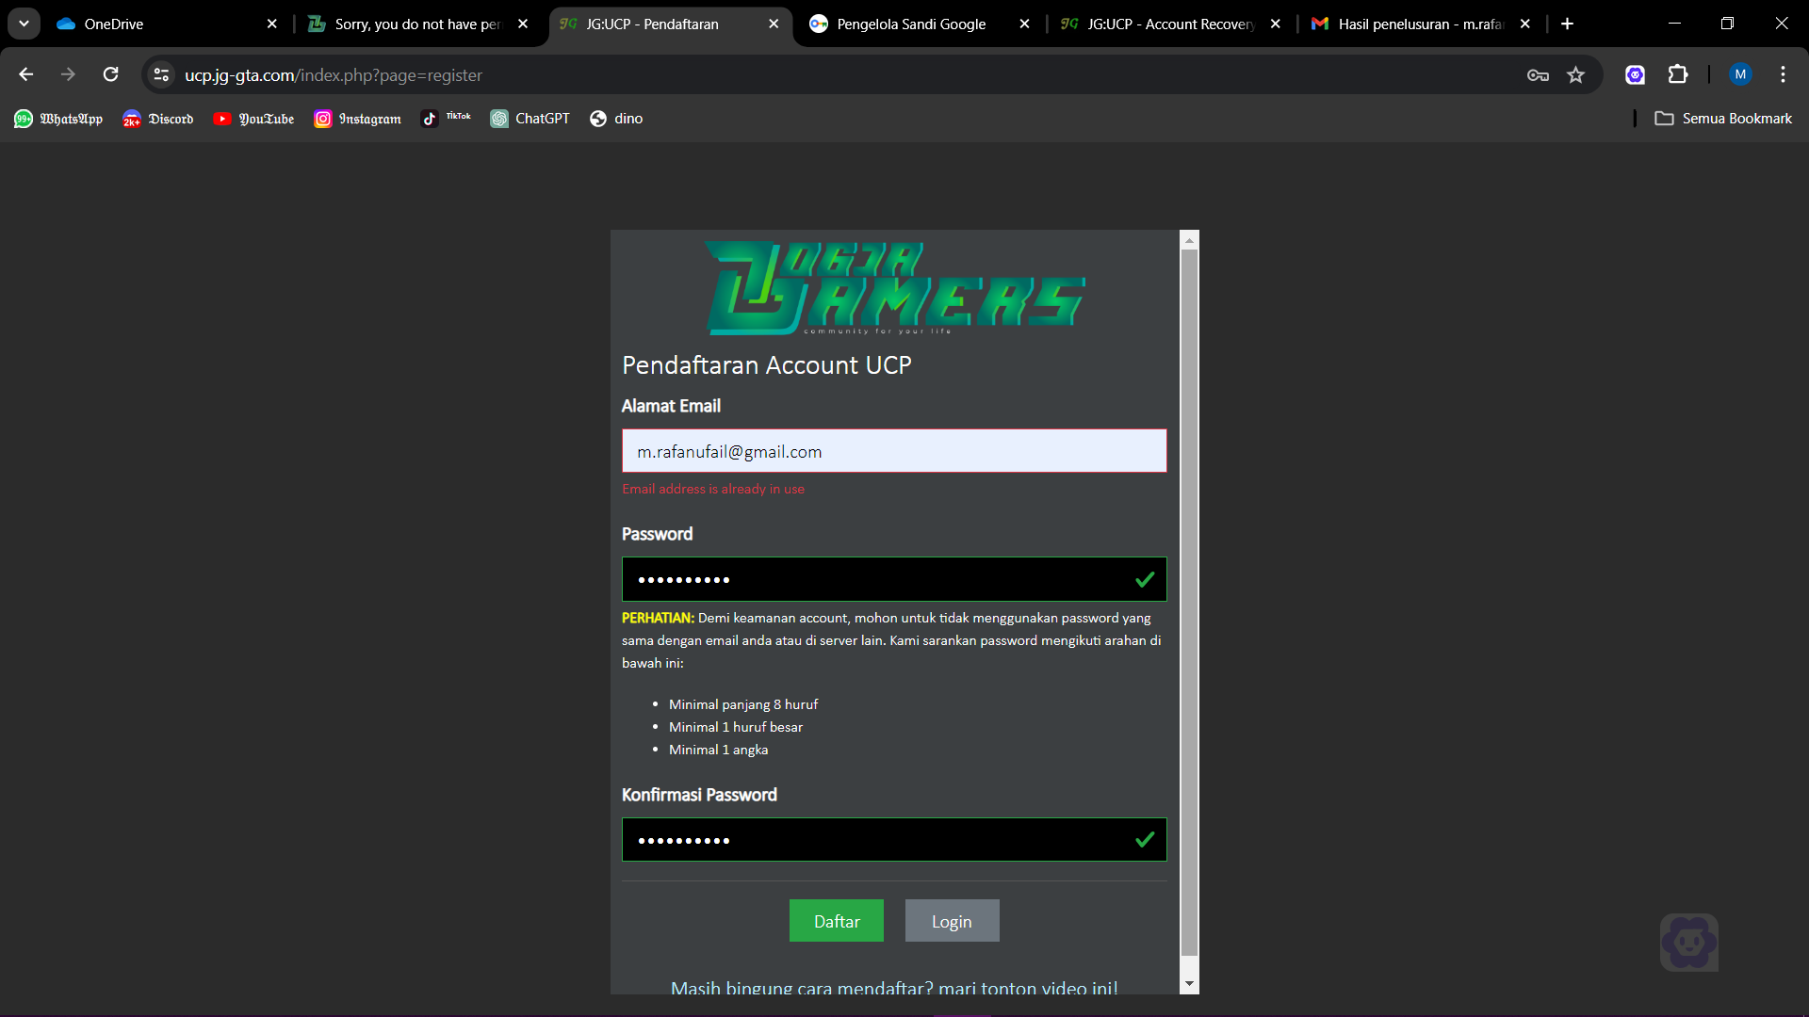This screenshot has height=1017, width=1809.
Task: Focus the Konfirmasi Password input field
Action: (894, 840)
